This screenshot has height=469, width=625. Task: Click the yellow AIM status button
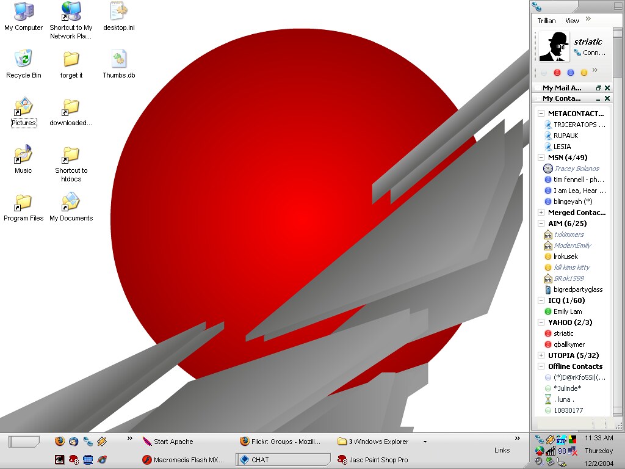584,73
